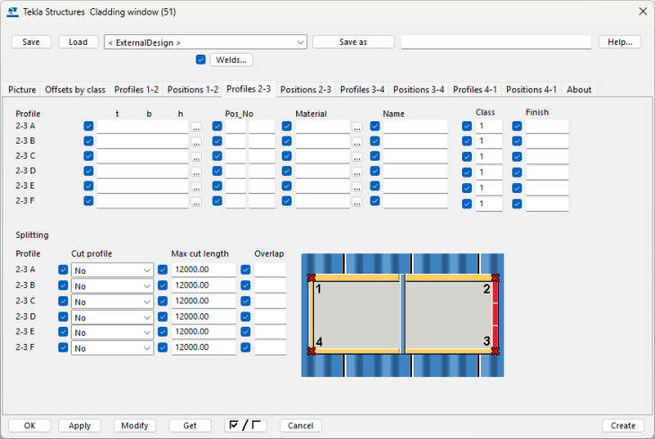Image resolution: width=655 pixels, height=439 pixels.
Task: Open material browser for profile 2-3 C
Action: click(x=357, y=157)
